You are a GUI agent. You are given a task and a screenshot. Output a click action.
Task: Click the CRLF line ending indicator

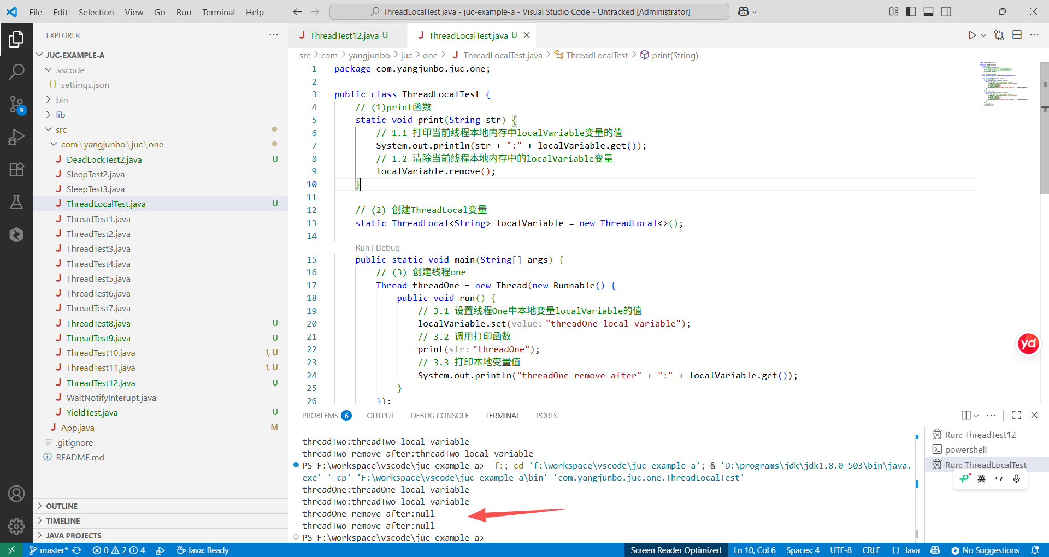pyautogui.click(x=871, y=550)
